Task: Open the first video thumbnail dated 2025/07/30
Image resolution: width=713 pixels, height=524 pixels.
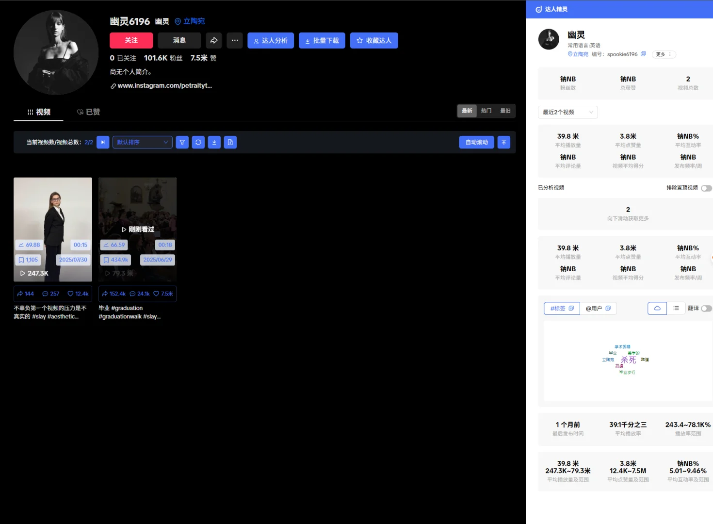Action: (53, 229)
